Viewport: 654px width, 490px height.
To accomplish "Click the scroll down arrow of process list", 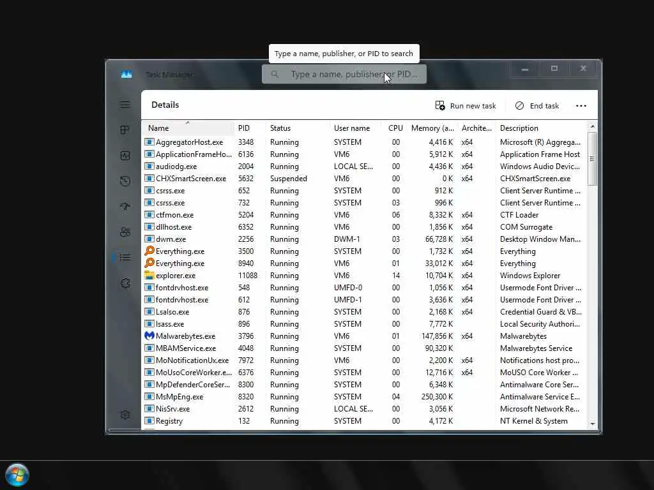I will point(592,424).
